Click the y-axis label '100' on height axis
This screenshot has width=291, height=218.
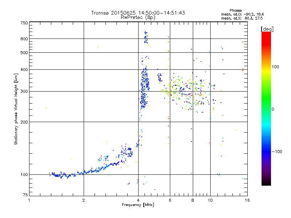[24, 175]
